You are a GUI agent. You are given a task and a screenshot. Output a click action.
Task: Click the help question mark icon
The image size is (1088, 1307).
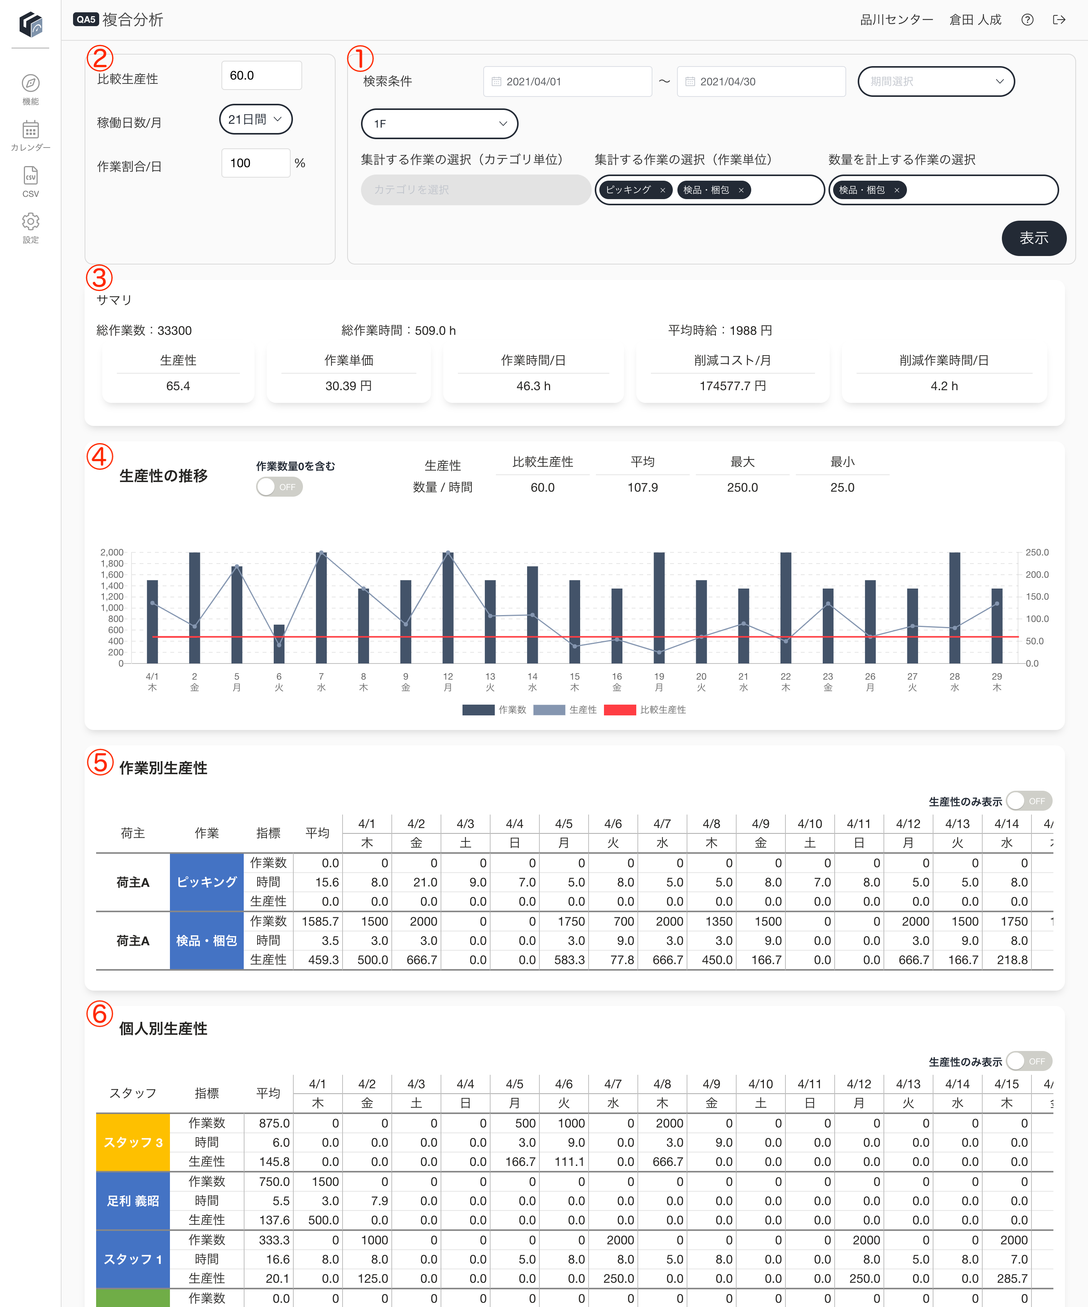(x=1027, y=20)
